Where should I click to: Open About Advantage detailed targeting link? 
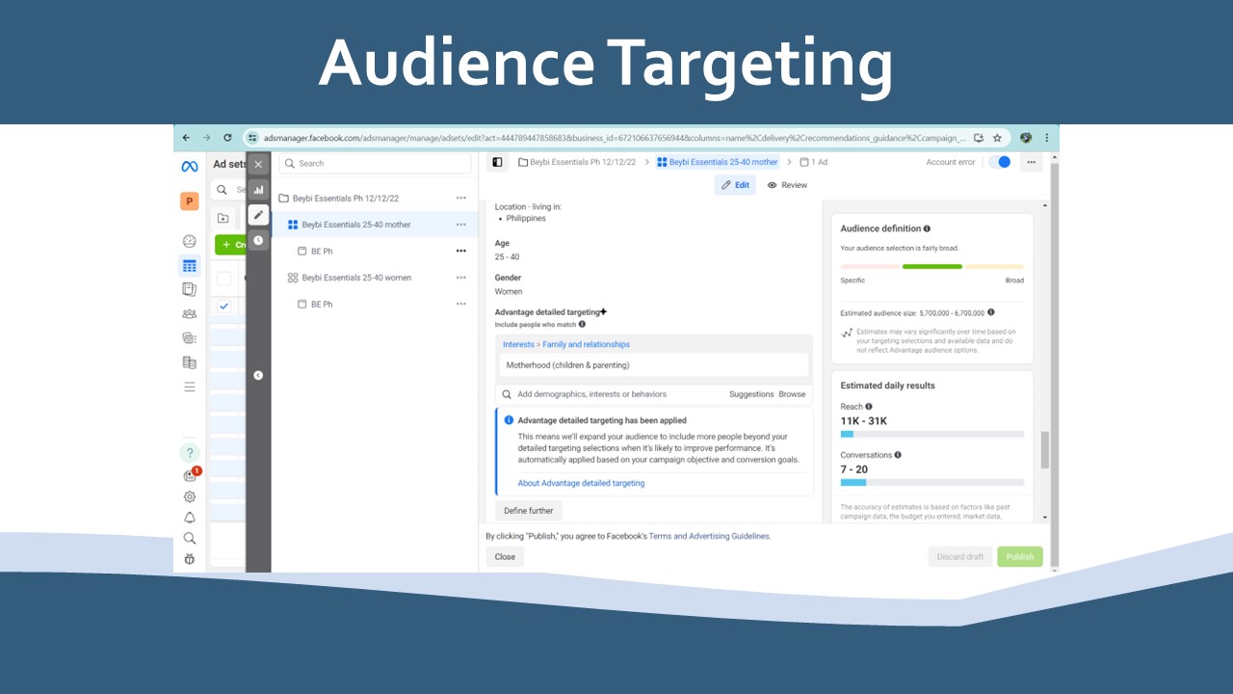coord(581,483)
